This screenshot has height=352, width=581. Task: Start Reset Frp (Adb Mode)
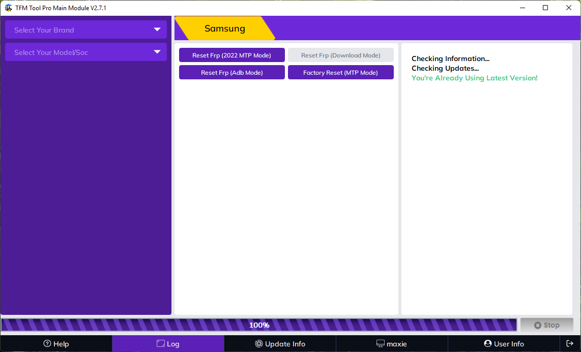coord(231,73)
